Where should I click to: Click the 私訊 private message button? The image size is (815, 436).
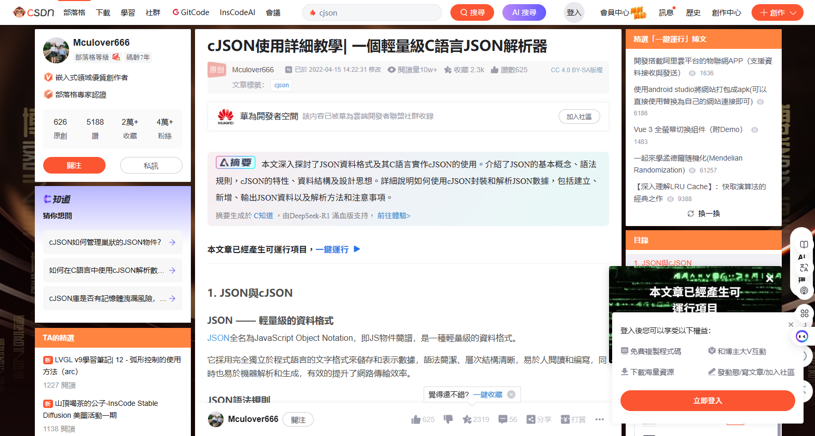pos(151,165)
